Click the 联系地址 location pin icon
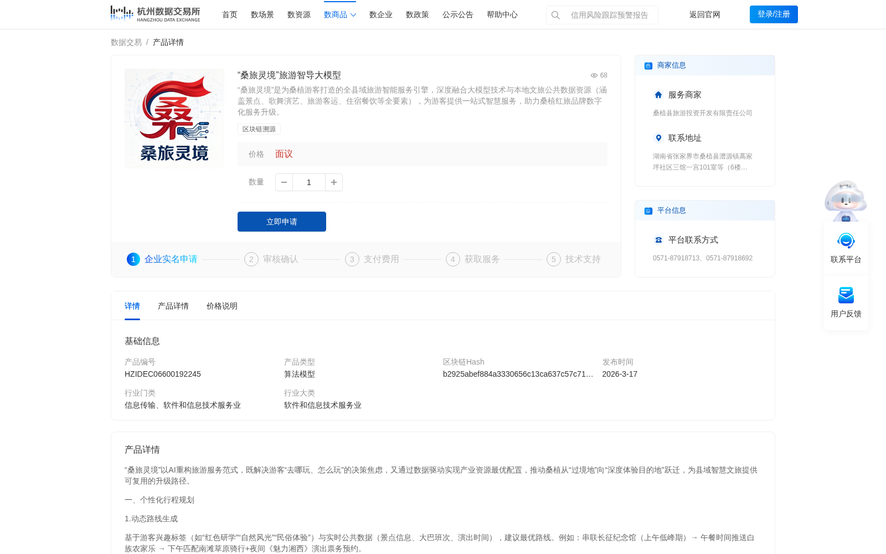 (x=658, y=138)
